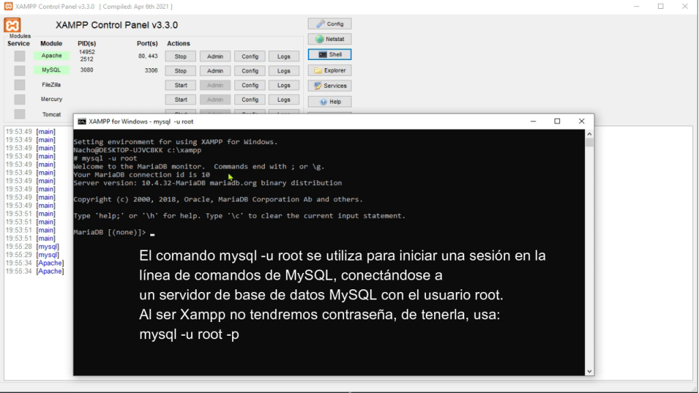This screenshot has width=699, height=393.
Task: Click the terminal window title bar icon
Action: tap(81, 121)
